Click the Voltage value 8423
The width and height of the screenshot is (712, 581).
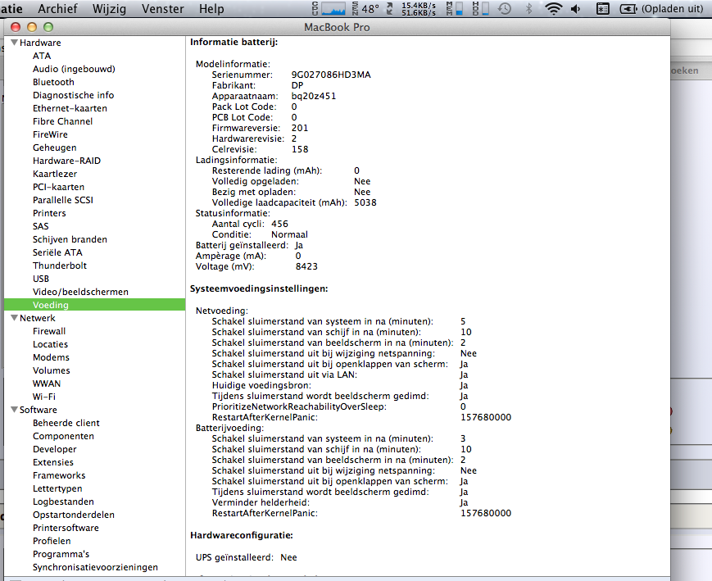click(306, 266)
